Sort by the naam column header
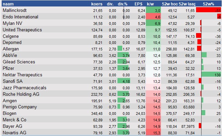 8,4
